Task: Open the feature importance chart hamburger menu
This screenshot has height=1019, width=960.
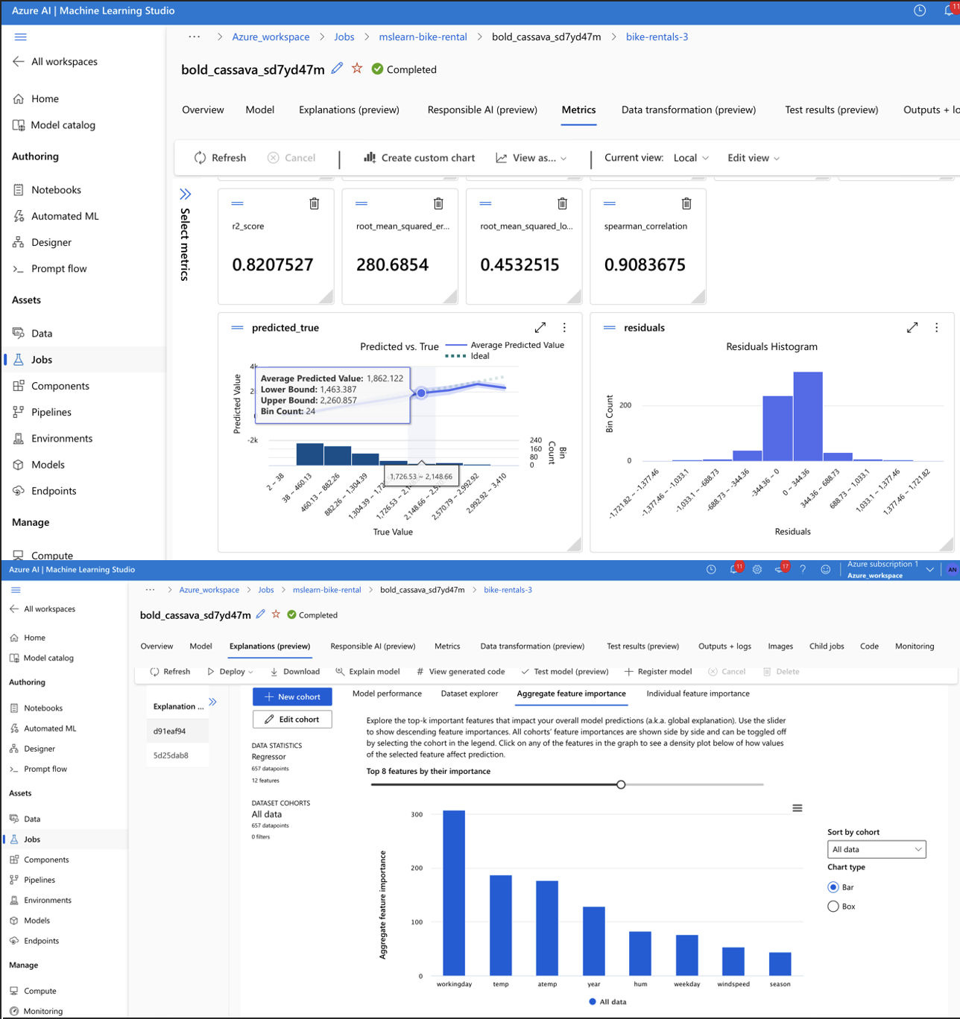Action: [x=798, y=808]
